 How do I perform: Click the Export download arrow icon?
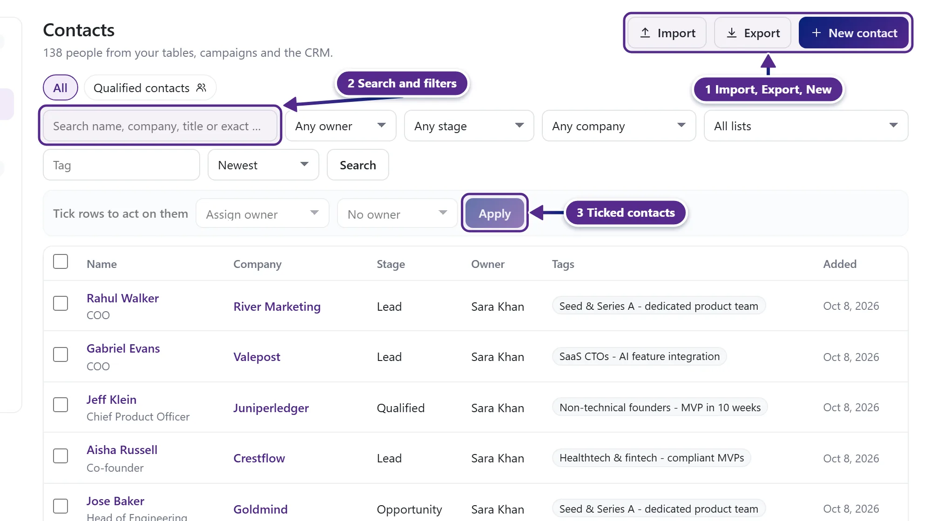pos(731,33)
